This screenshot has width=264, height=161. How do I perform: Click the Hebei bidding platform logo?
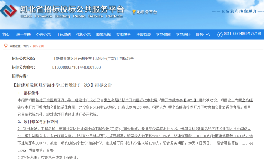[x=9, y=11]
